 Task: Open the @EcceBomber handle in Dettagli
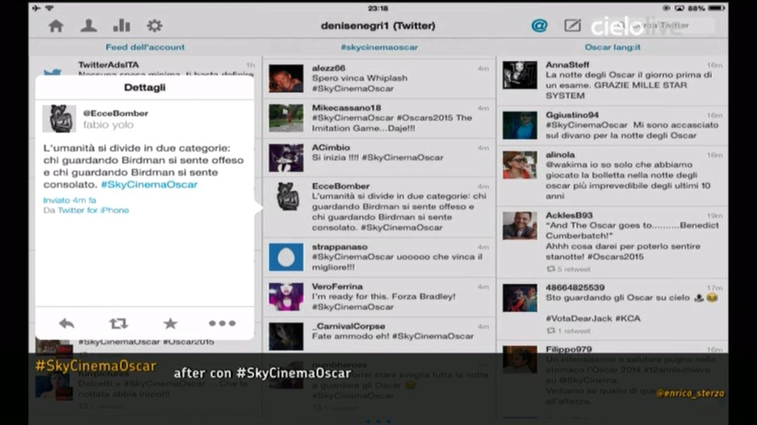click(116, 113)
